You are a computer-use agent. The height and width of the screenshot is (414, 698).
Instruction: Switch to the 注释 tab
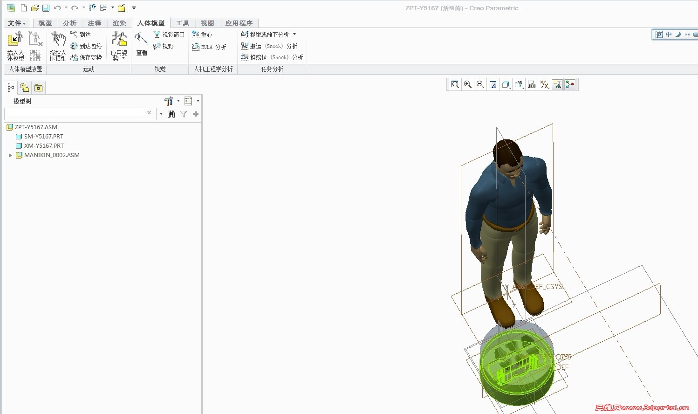[95, 23]
